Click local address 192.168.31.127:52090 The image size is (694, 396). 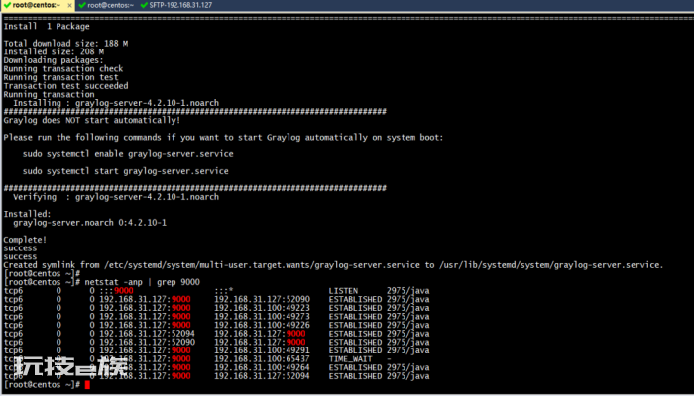click(147, 343)
